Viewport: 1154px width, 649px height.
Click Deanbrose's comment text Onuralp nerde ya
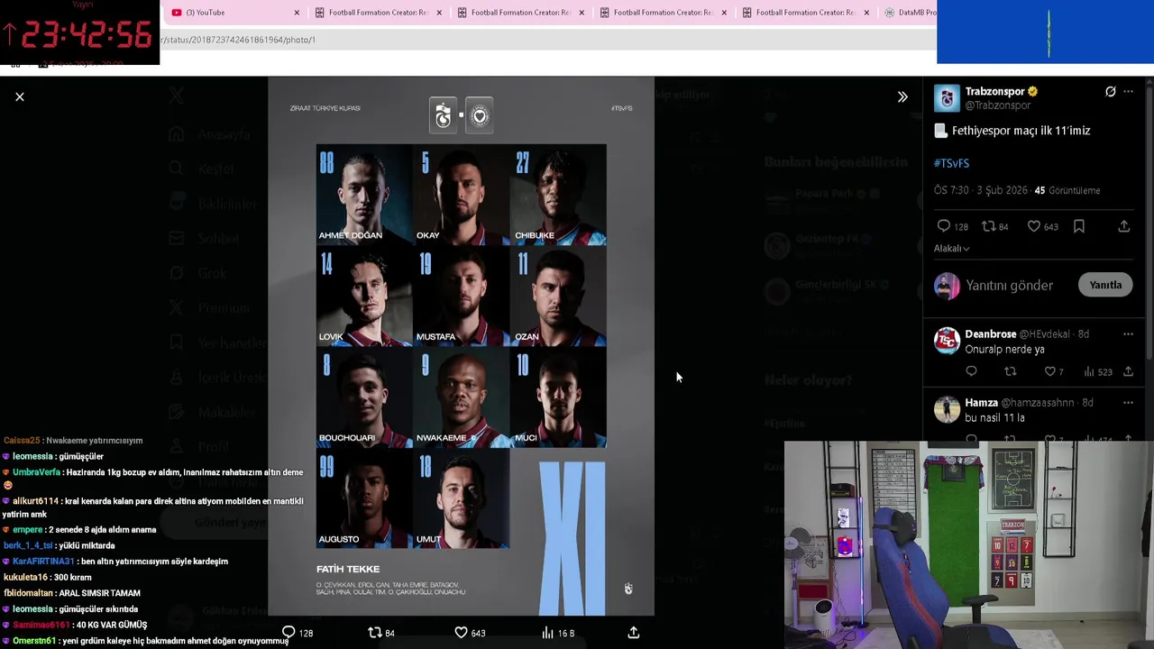coord(1004,350)
